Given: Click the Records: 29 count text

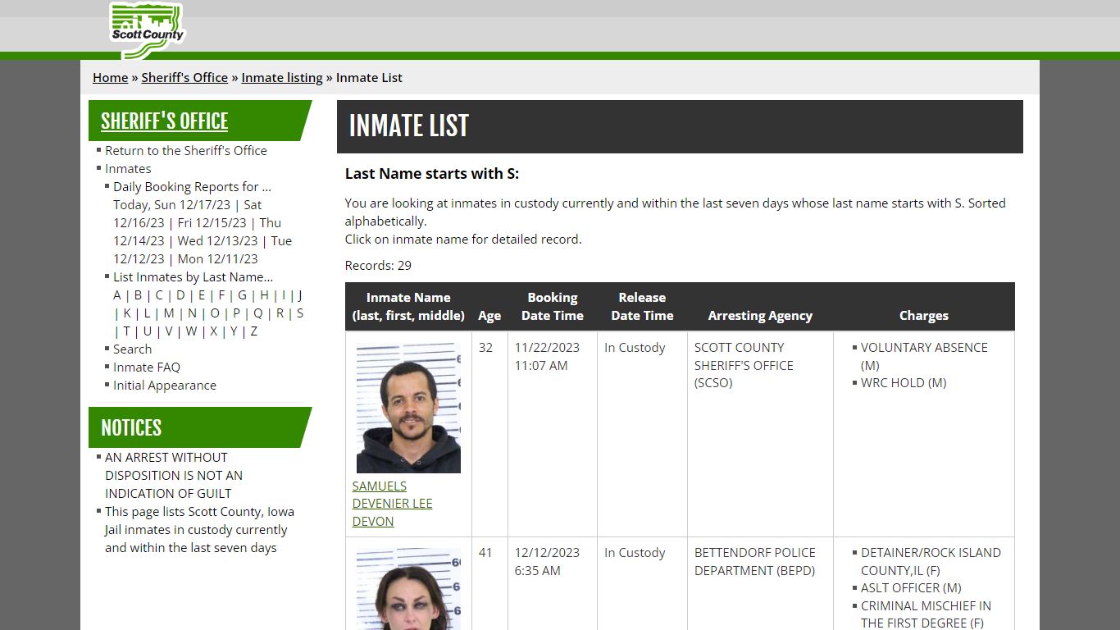Looking at the screenshot, I should pyautogui.click(x=378, y=265).
